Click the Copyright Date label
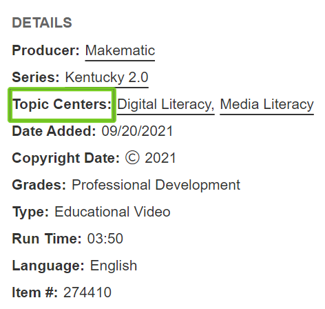The image size is (325, 309). (x=66, y=159)
